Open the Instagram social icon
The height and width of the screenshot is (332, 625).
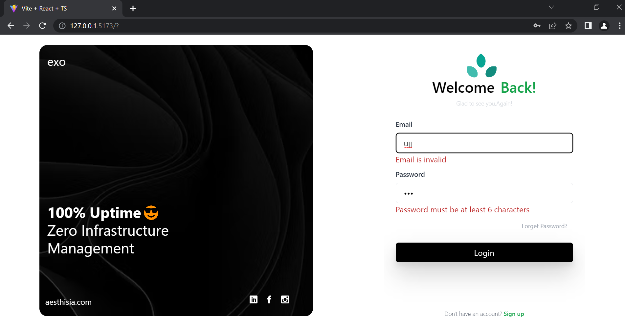285,299
